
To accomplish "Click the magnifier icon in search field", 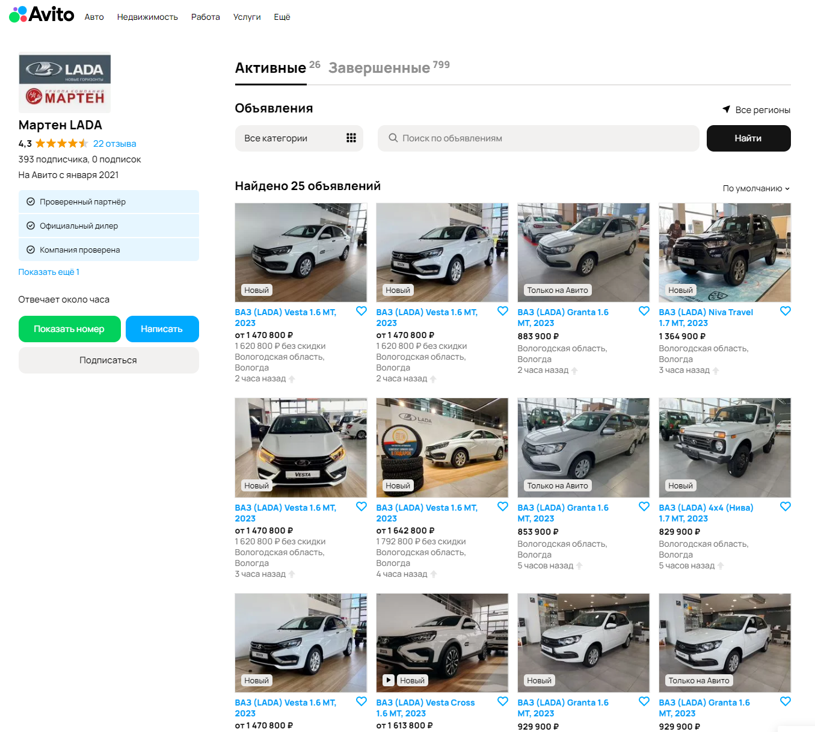I will point(393,138).
